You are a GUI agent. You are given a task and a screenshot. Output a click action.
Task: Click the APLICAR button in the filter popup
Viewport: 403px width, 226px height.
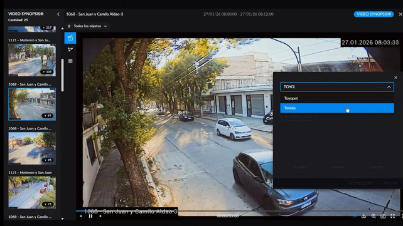390,183
